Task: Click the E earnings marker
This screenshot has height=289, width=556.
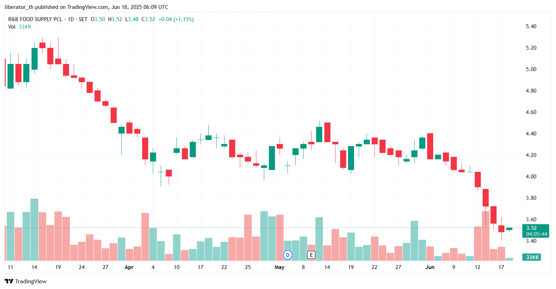Action: (x=311, y=255)
